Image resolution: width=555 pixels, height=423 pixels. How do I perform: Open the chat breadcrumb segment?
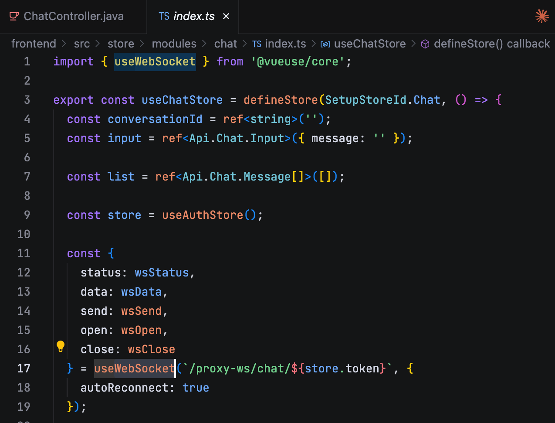point(226,44)
